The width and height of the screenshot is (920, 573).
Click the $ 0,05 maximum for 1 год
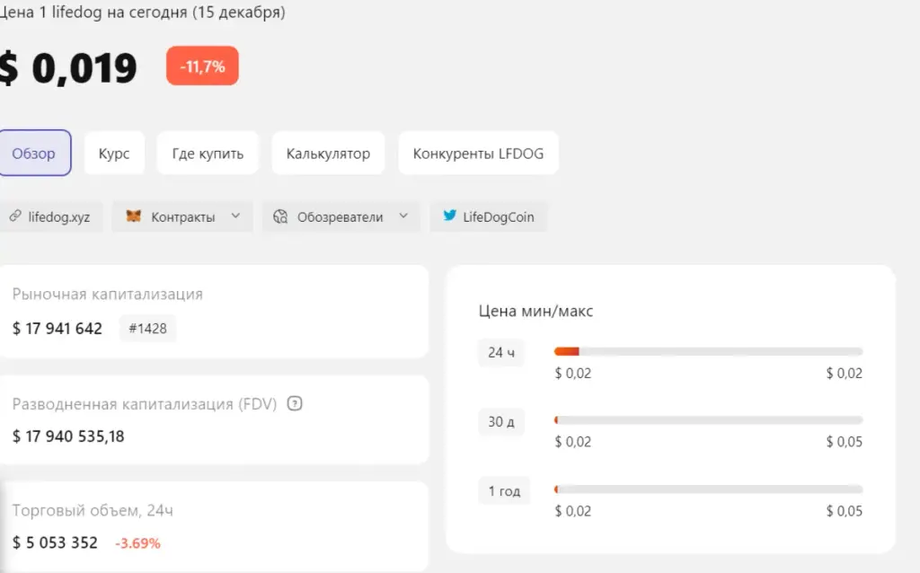[845, 511]
